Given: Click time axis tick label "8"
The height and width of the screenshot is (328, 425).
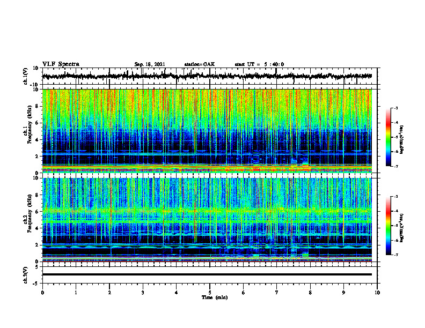Looking at the screenshot, I should click(x=310, y=293).
